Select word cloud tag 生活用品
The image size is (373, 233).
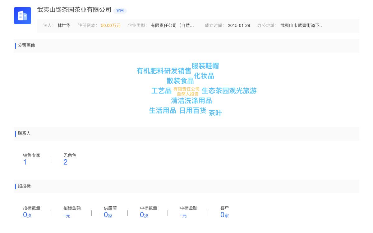click(163, 111)
